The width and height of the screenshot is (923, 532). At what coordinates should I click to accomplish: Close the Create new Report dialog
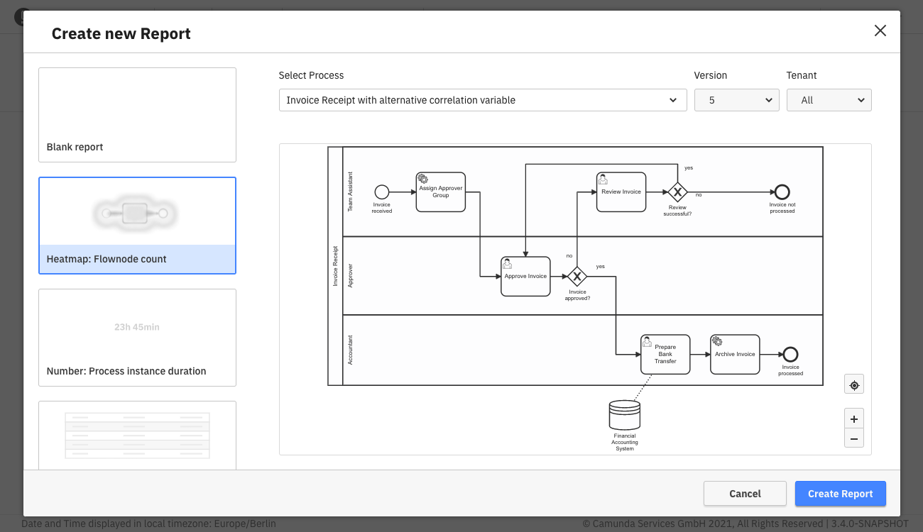pyautogui.click(x=880, y=31)
